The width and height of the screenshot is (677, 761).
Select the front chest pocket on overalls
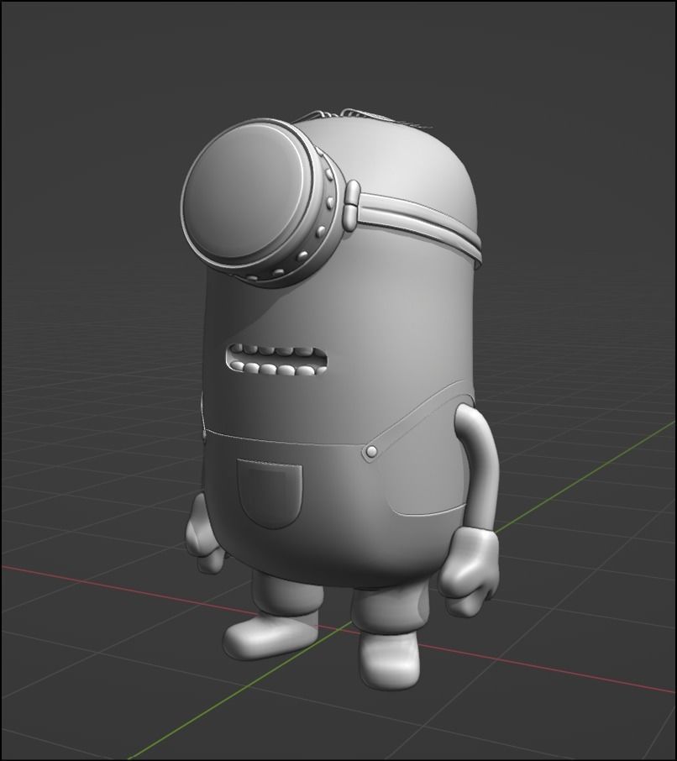(x=270, y=494)
